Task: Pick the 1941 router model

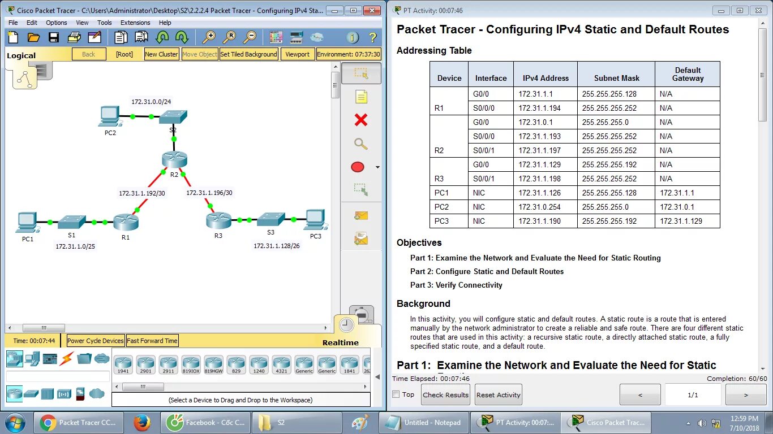Action: tap(123, 364)
